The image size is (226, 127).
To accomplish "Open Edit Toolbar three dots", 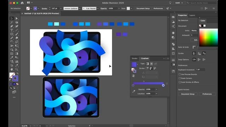I will (x=14, y=97).
